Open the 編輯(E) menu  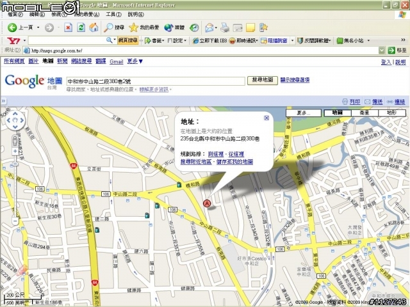pyautogui.click(x=37, y=14)
